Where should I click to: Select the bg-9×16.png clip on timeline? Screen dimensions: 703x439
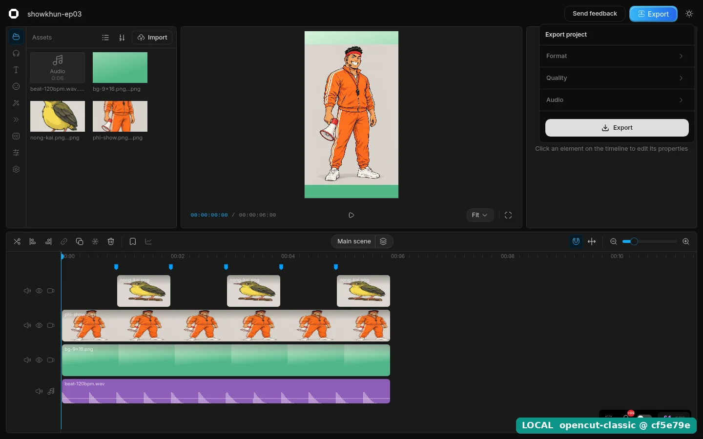click(x=226, y=360)
